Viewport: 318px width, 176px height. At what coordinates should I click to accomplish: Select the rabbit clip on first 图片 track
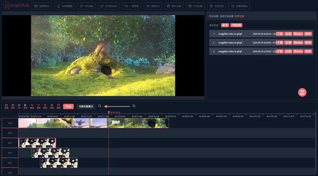[x=37, y=143]
